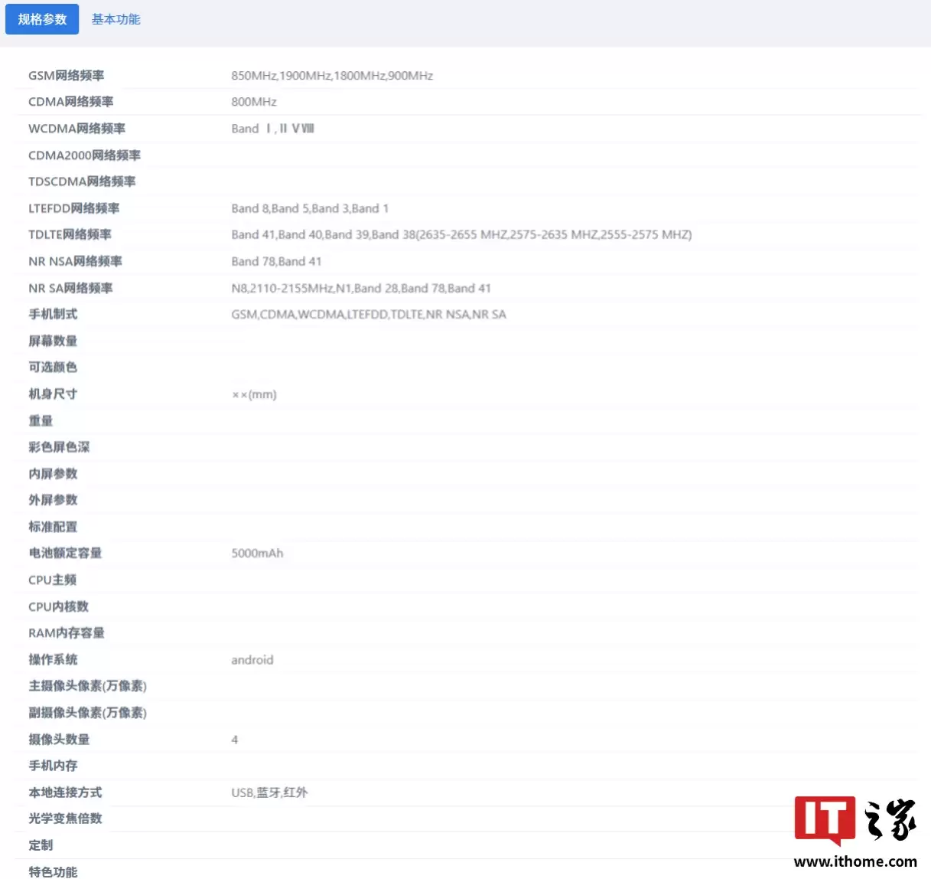Click the USB,蓝牙,红外 connection value
The height and width of the screenshot is (879, 931).
pos(269,792)
